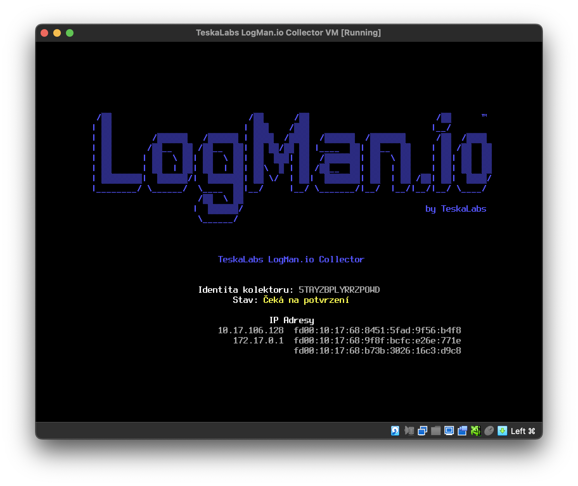
Task: Click the network adapters status icon
Action: pyautogui.click(x=422, y=431)
